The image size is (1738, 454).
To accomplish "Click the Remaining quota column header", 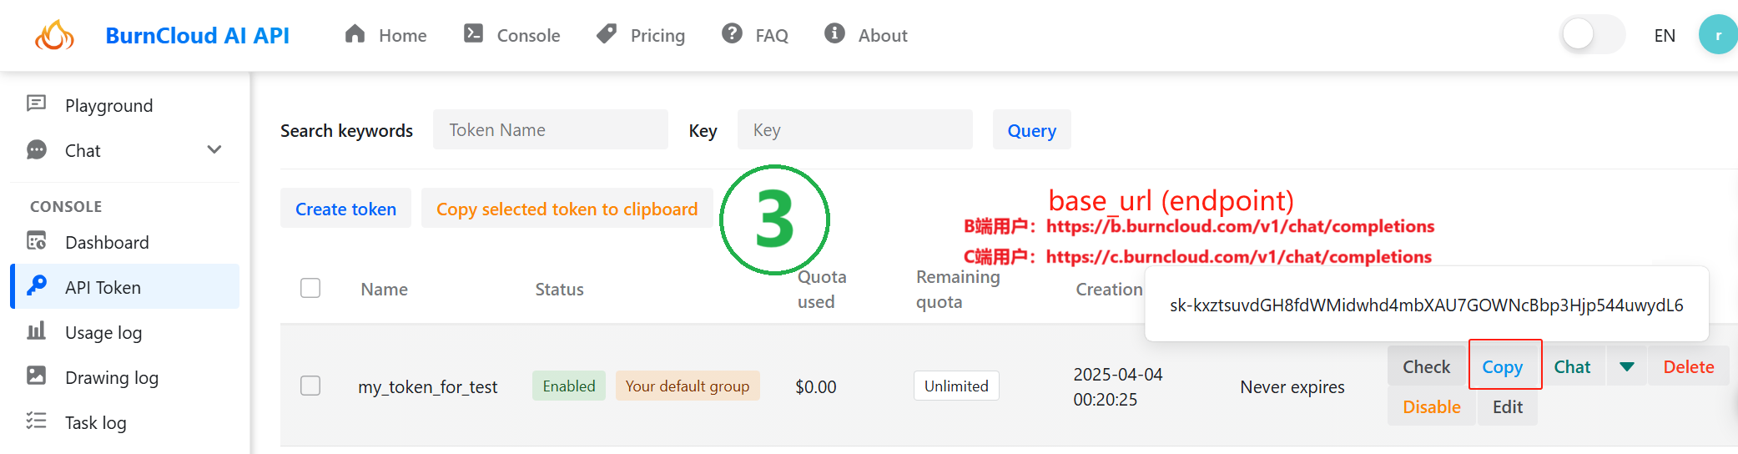I will pyautogui.click(x=958, y=289).
